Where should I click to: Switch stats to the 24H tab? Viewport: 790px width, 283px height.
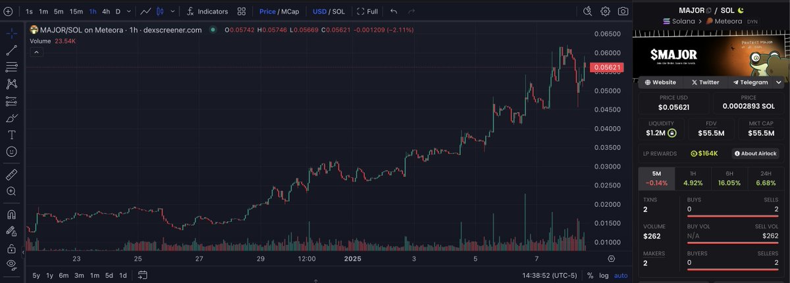pyautogui.click(x=767, y=179)
